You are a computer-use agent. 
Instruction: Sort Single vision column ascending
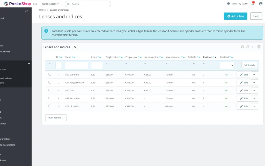click(x=122, y=57)
